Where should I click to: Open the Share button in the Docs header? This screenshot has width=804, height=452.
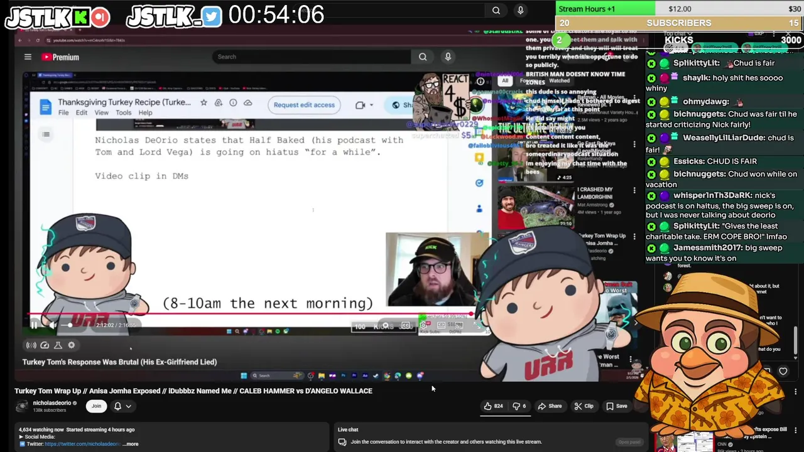[x=402, y=105]
